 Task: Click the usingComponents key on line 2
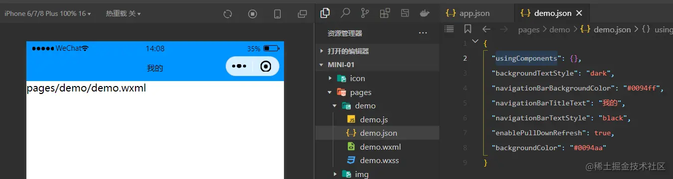click(x=526, y=58)
